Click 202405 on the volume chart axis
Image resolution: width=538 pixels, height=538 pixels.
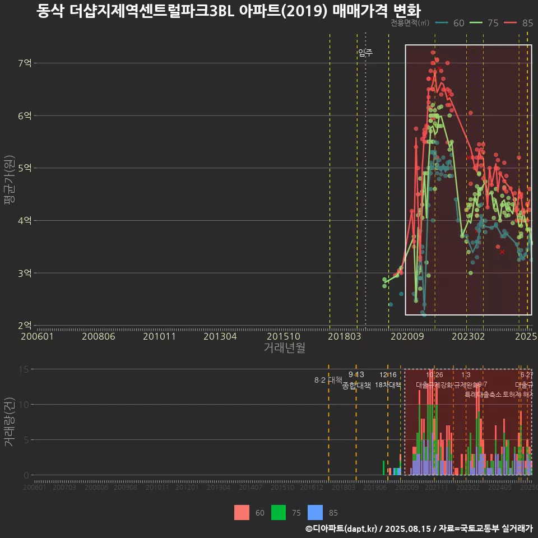(x=500, y=487)
